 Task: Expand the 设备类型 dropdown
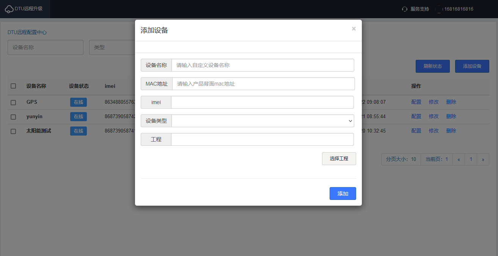click(x=262, y=121)
